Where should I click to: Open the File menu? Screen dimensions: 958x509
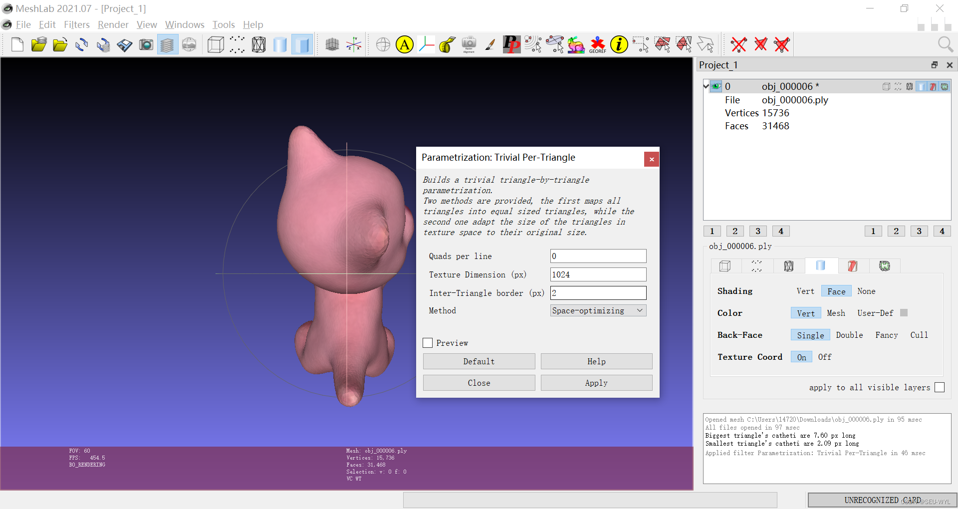[23, 24]
